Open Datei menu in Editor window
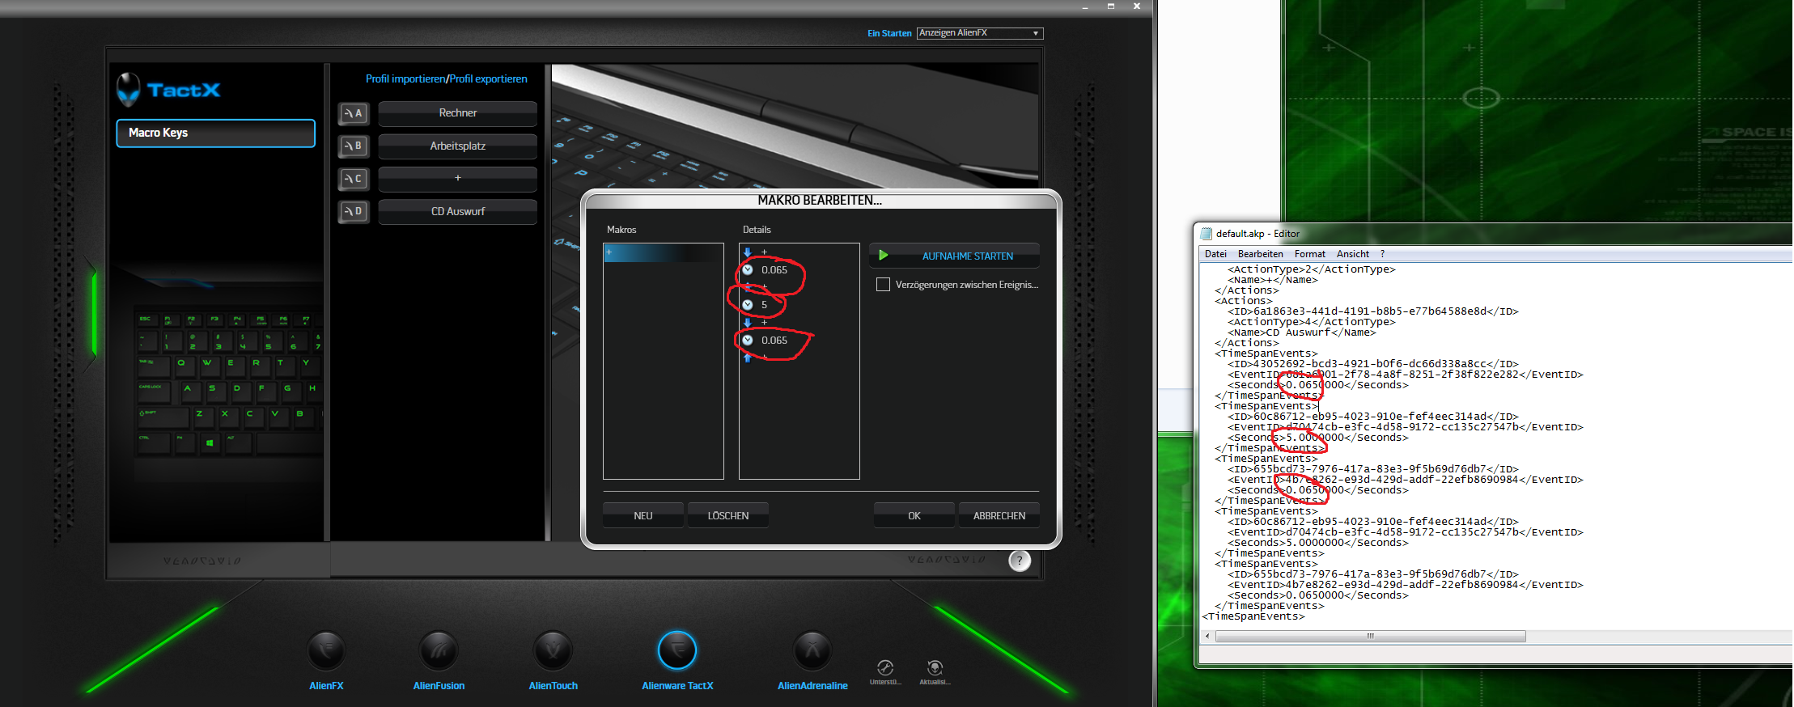The image size is (1794, 707). point(1215,254)
